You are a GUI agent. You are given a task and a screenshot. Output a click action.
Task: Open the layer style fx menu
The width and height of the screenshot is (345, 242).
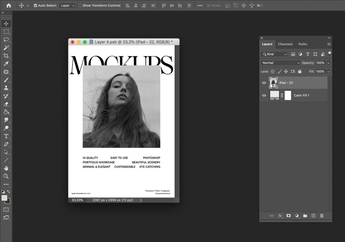pos(280,216)
